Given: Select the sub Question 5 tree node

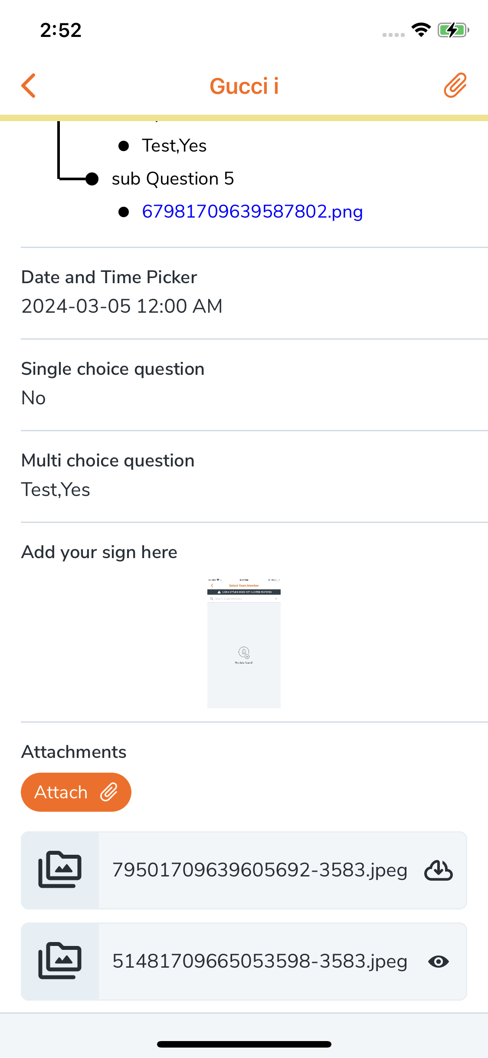Looking at the screenshot, I should pos(173,179).
